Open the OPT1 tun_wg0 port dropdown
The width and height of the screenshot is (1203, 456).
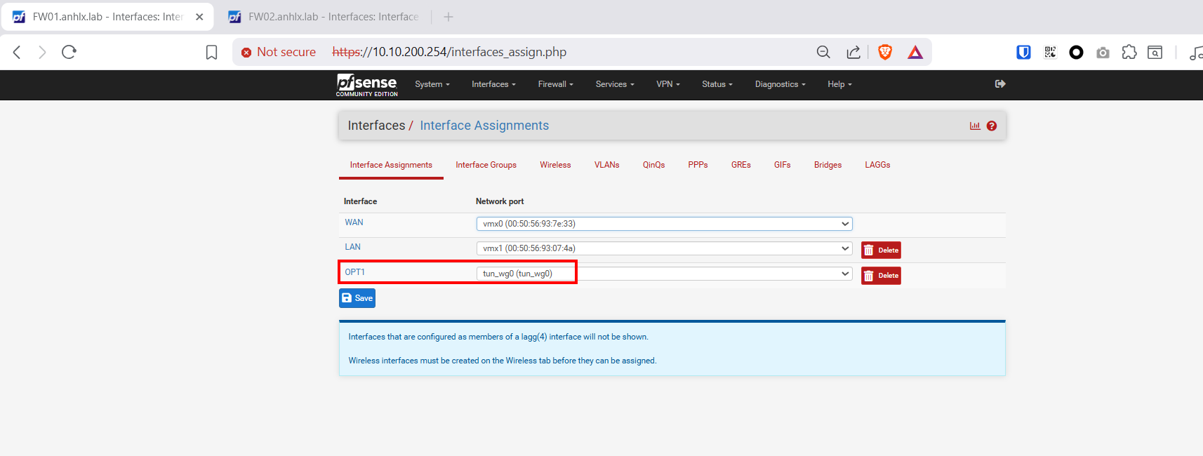(663, 274)
